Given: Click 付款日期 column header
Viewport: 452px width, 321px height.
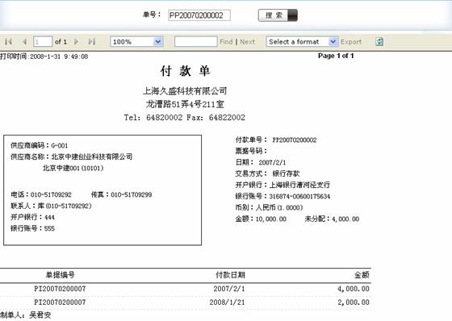Looking at the screenshot, I should click(x=231, y=275).
